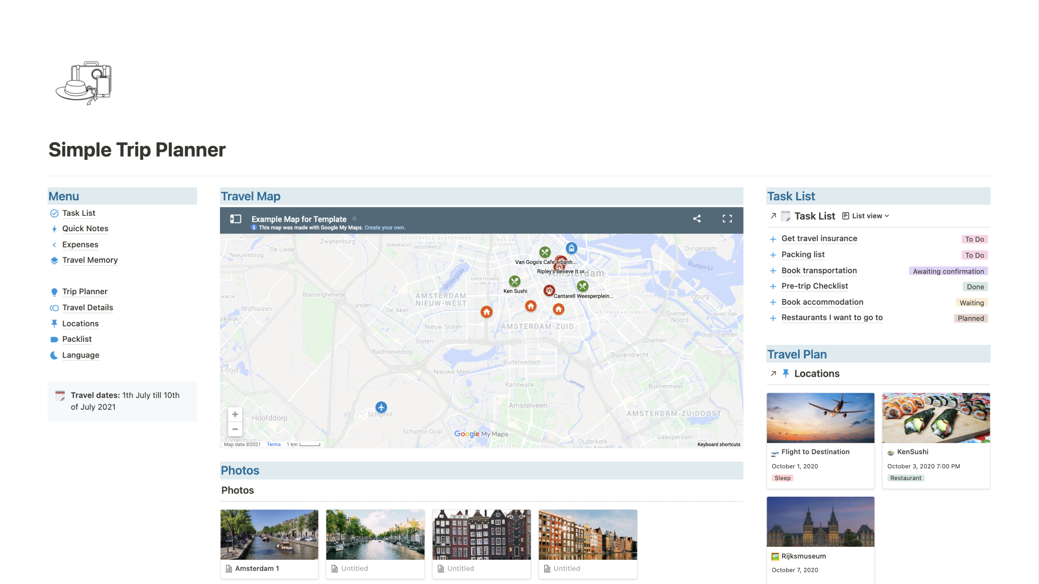1039x584 pixels.
Task: Click a home marker in Amsterdam-Zuid
Action: (531, 307)
